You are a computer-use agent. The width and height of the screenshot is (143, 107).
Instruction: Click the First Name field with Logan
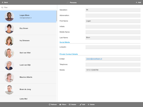tap(113, 21)
